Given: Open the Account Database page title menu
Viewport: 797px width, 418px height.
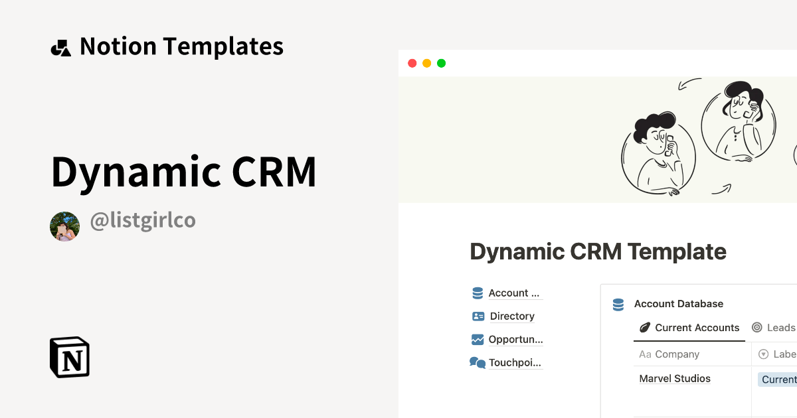Looking at the screenshot, I should coord(679,304).
